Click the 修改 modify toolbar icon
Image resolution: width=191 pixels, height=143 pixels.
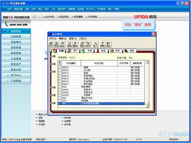click(x=88, y=44)
